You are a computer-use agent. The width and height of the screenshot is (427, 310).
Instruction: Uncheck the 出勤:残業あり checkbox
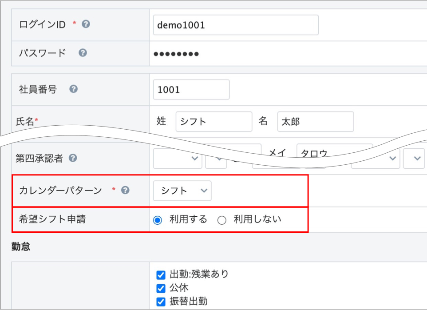[161, 275]
